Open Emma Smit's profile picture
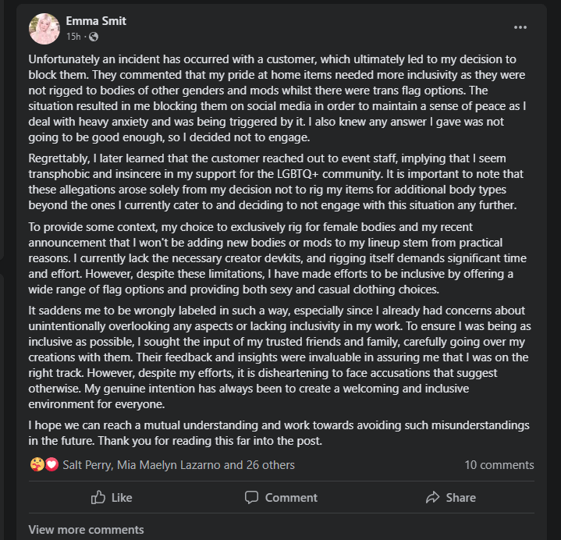This screenshot has height=540, width=561. point(44,28)
